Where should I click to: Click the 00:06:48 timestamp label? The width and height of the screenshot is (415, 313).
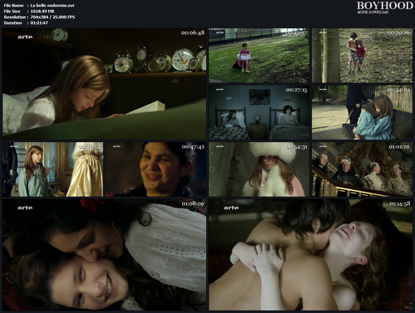pos(192,33)
